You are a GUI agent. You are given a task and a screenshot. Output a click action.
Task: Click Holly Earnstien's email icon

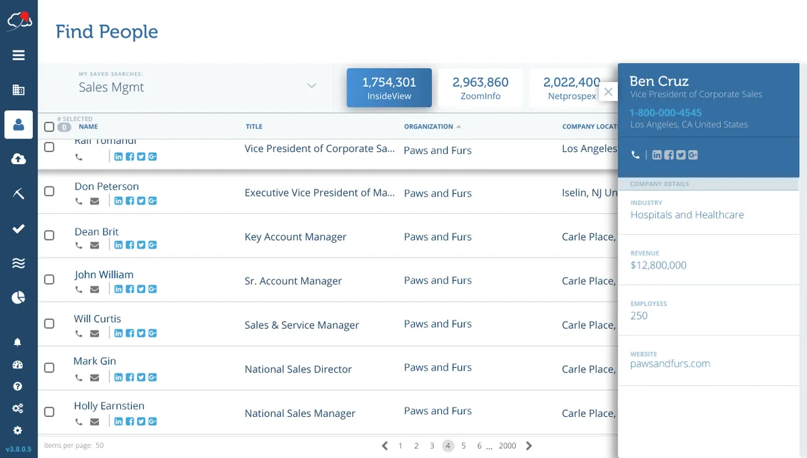pos(94,422)
